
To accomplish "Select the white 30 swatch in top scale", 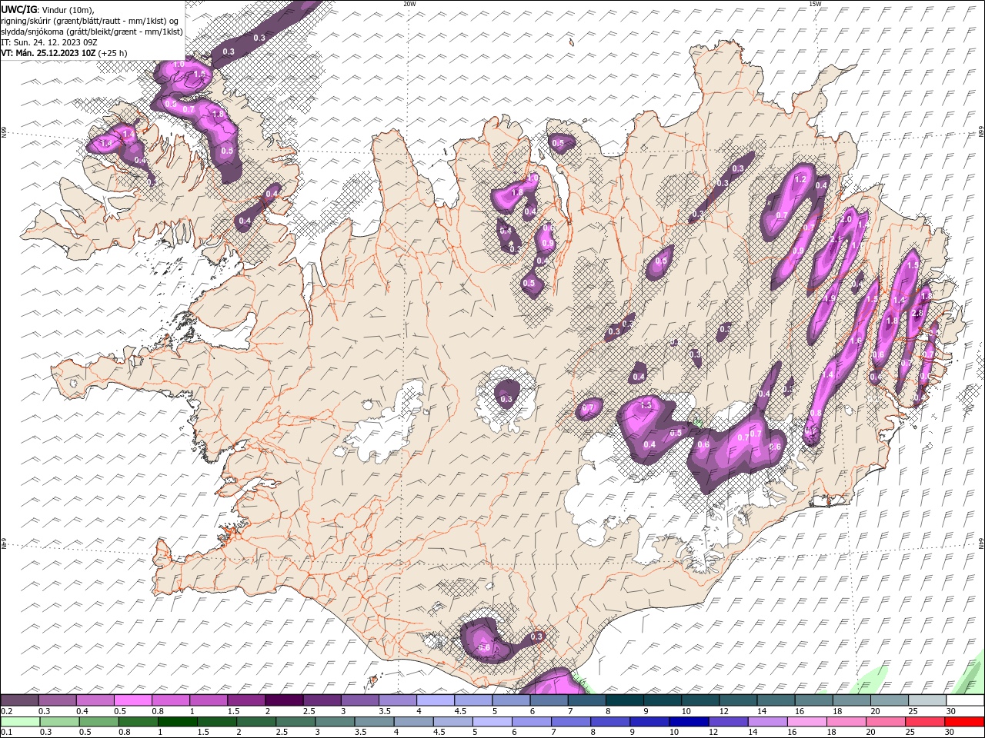I will [x=965, y=700].
